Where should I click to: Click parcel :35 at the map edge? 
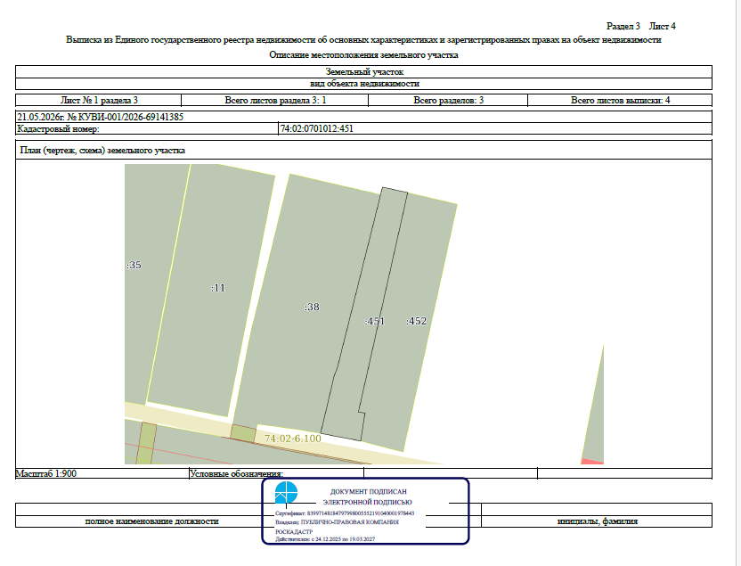pos(134,265)
